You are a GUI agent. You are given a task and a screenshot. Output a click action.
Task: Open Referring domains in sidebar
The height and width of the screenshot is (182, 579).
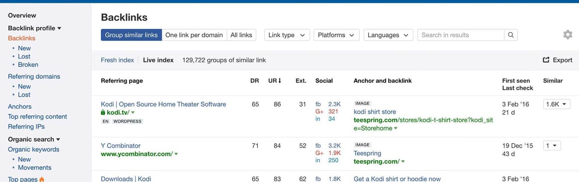click(x=34, y=77)
